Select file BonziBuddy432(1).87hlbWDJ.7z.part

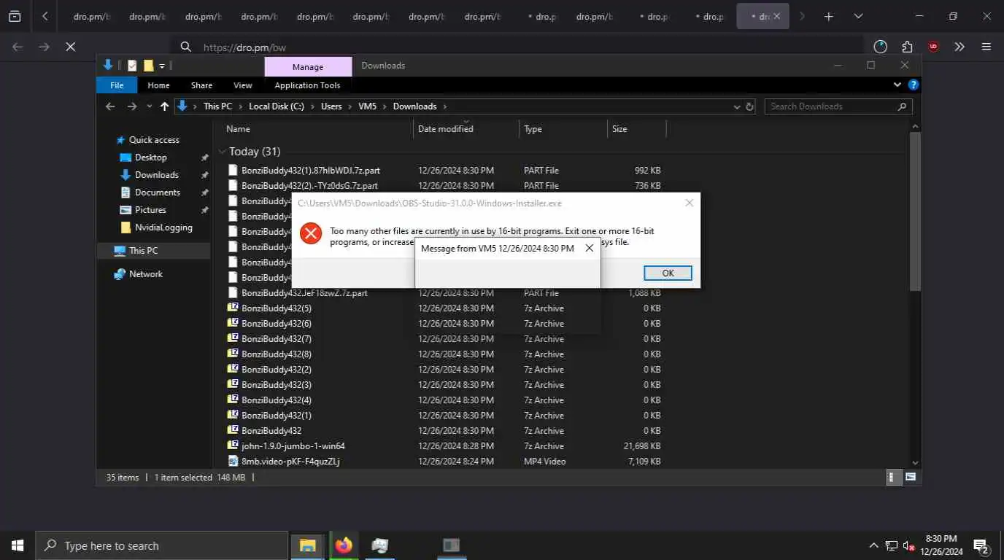[x=311, y=171]
